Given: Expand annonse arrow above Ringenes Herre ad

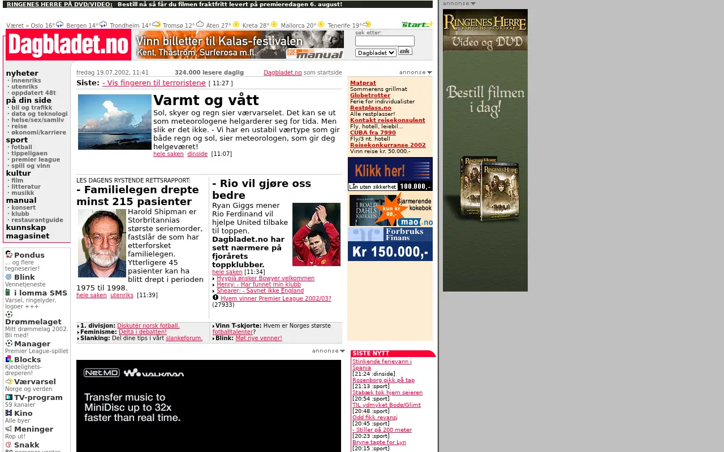Looking at the screenshot, I should [473, 3].
